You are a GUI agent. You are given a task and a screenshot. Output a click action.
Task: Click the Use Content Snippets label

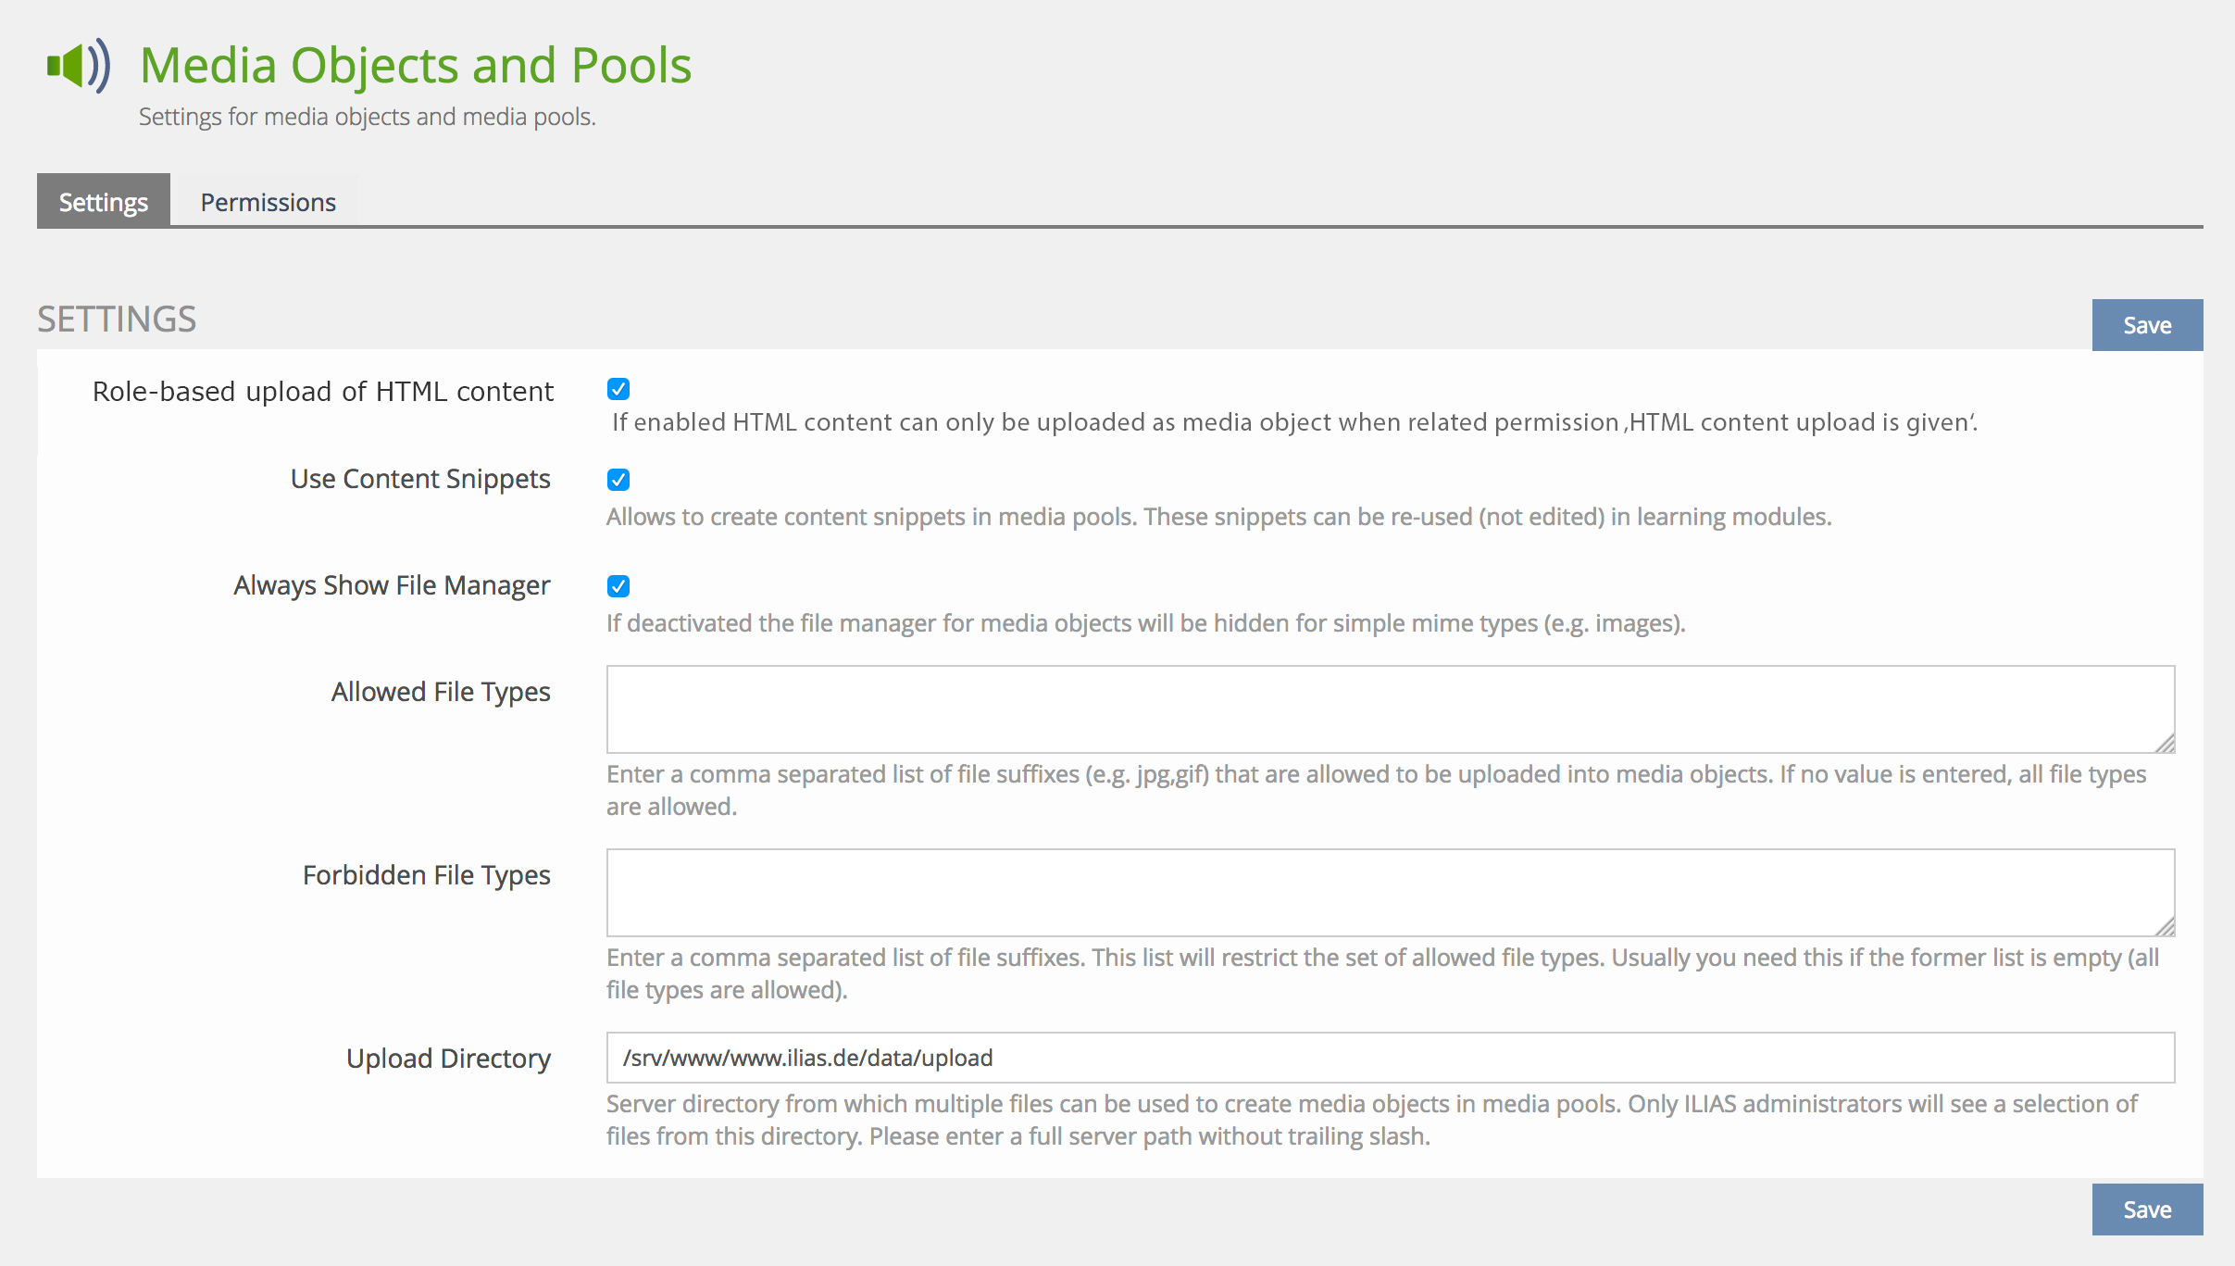(420, 479)
